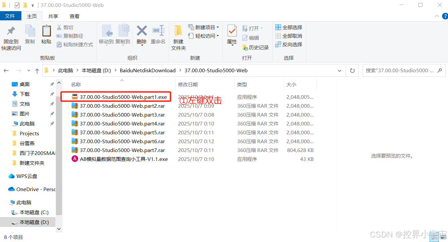Click Copy Path in clipboard group
The width and height of the screenshot is (448, 242).
coord(70,36)
